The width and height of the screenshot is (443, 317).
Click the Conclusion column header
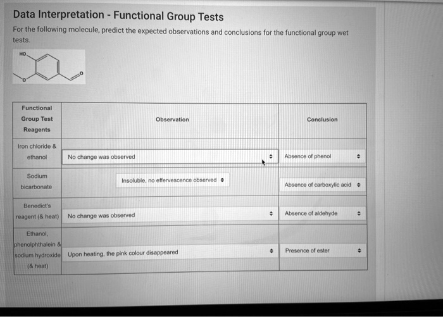(322, 120)
